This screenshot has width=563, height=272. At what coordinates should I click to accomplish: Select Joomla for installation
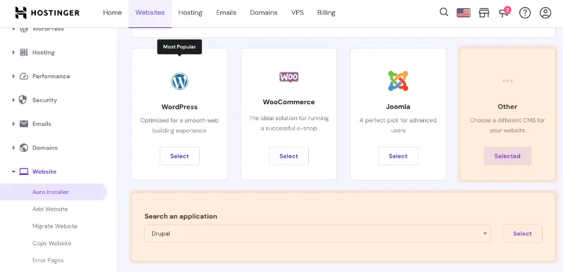pyautogui.click(x=398, y=156)
